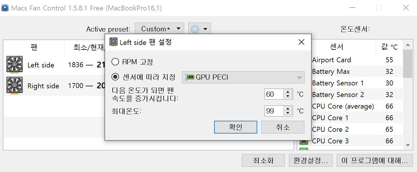This screenshot has width=417, height=172.
Task: Increase the fan-speed start temperature stepper
Action: [288, 92]
